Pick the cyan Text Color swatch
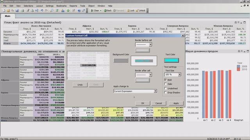This screenshot has width=250, height=140. pyautogui.click(x=171, y=60)
